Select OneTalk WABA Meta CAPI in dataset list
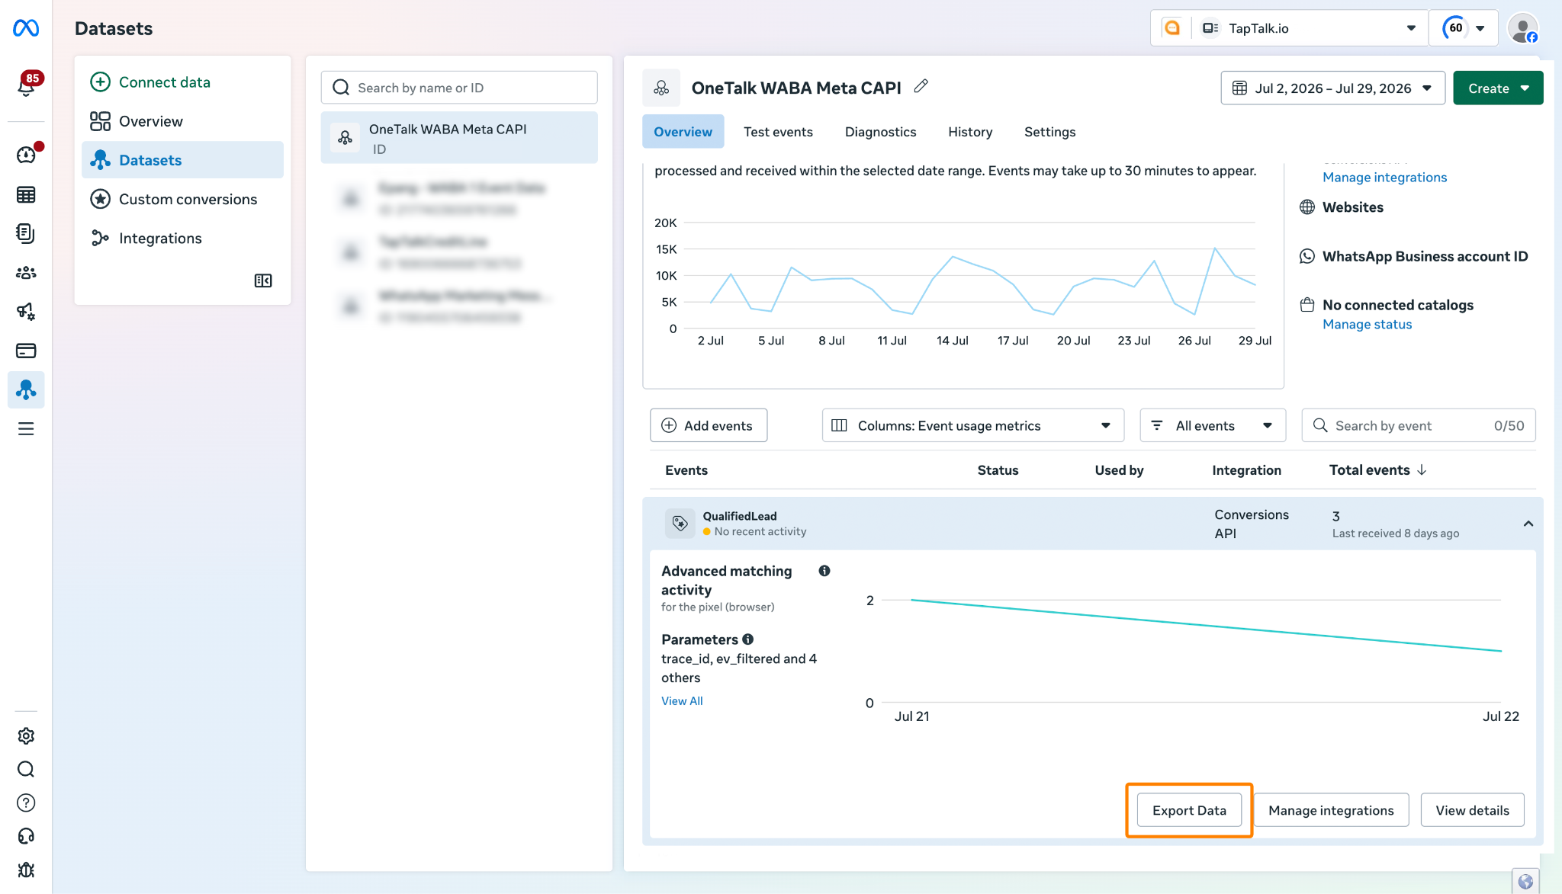Screen dimensions: 1562x894 459,138
